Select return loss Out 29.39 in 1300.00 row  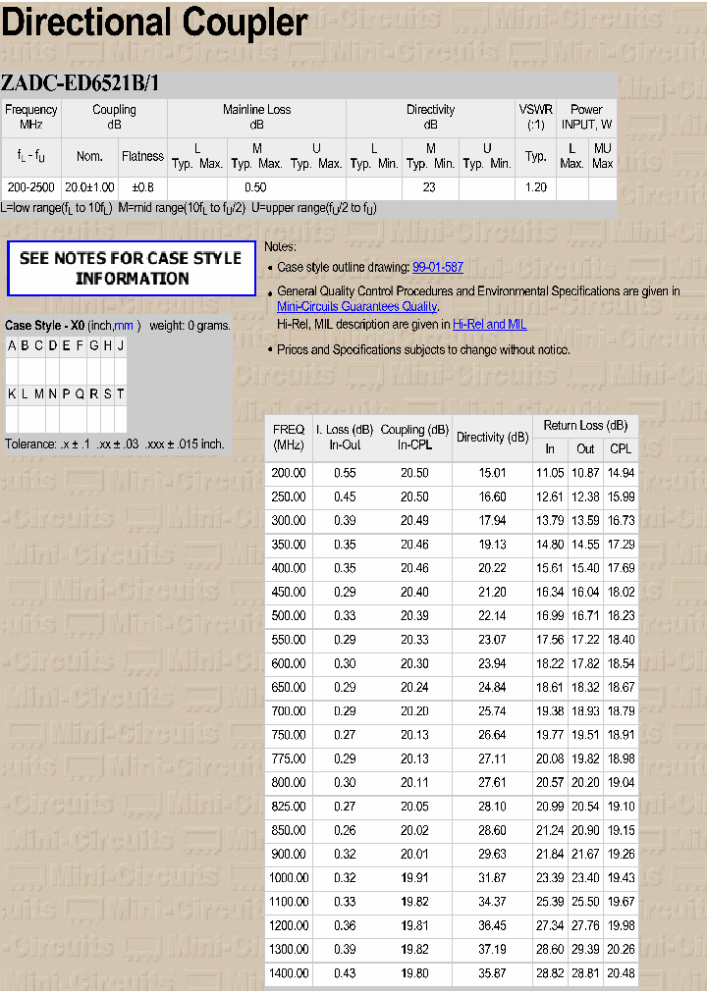[x=585, y=949]
